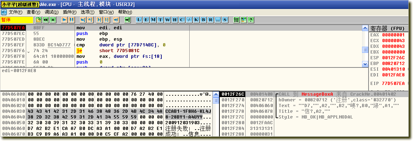Click disassembly scrollbar up arrow

(365, 28)
